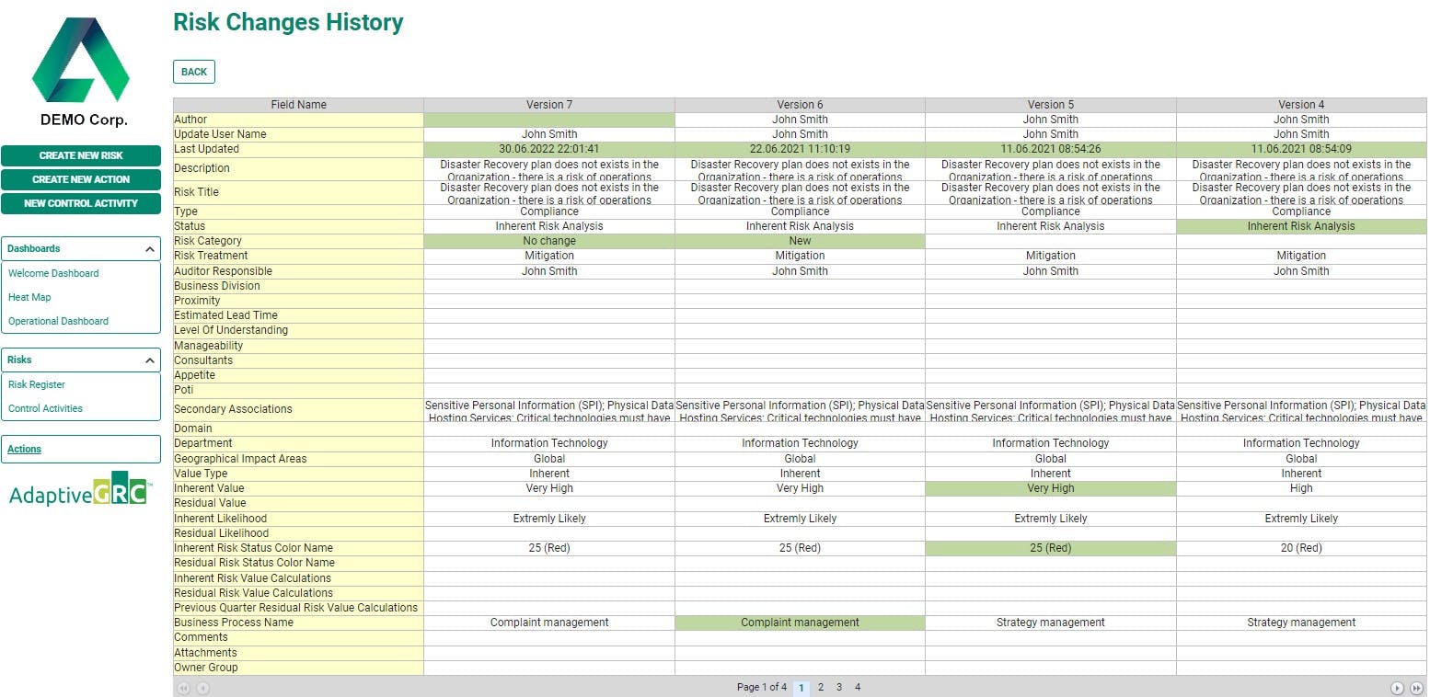Click the 'Geographical Impact Areas' field name
Viewport: 1430px width, 697px height.
pyautogui.click(x=299, y=459)
